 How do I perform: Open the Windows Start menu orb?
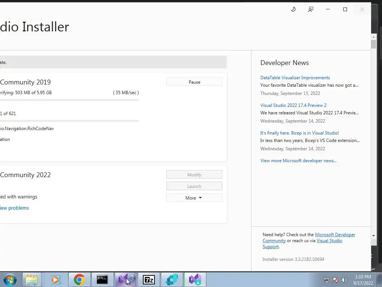[10, 280]
